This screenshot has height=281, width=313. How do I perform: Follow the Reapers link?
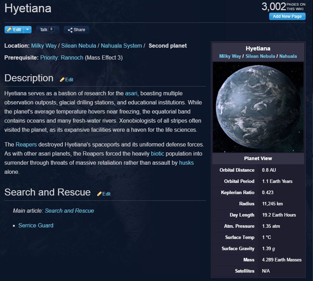(26, 144)
